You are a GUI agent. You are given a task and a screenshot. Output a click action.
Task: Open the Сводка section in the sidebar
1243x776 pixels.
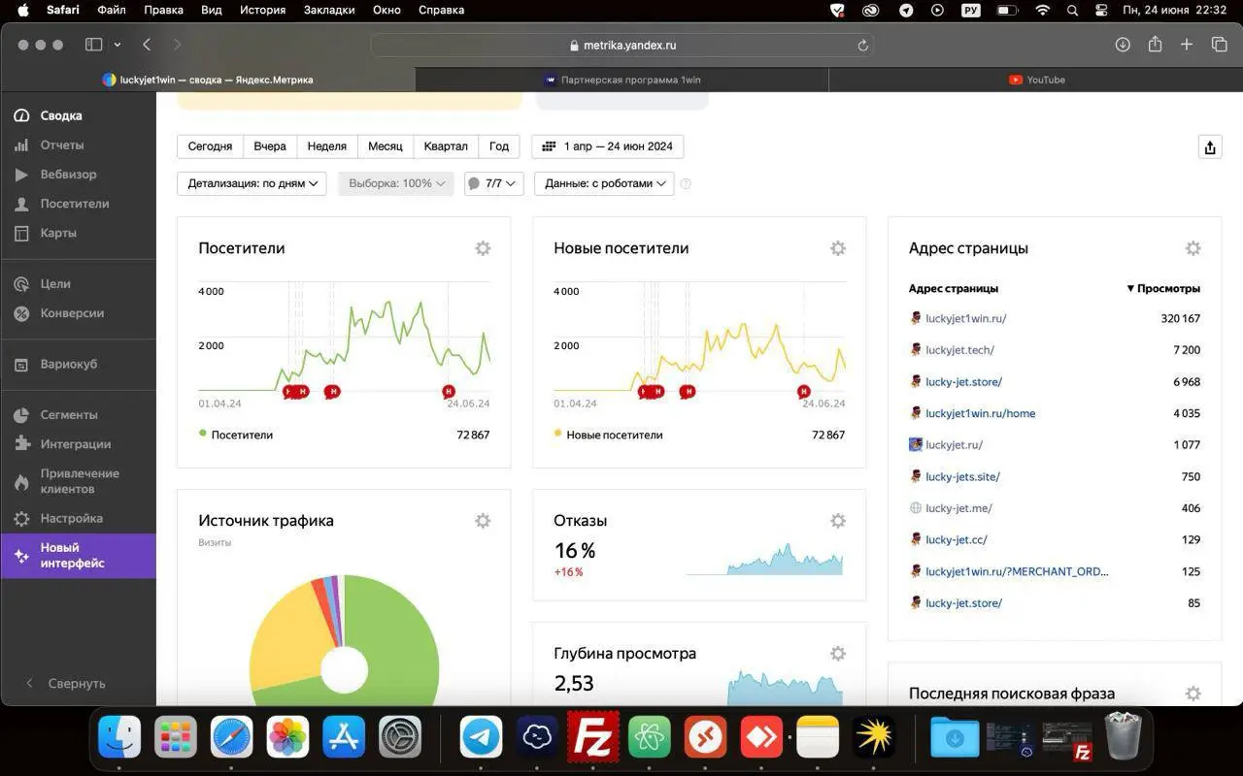pyautogui.click(x=60, y=115)
